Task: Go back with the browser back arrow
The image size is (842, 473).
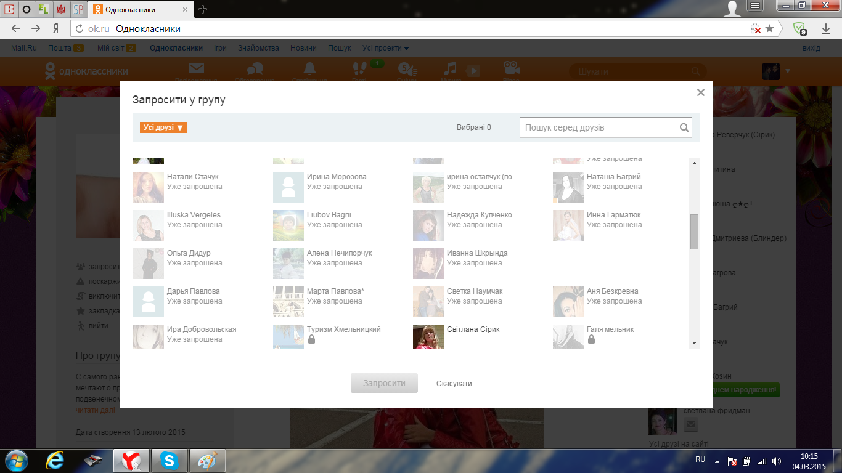Action: [x=16, y=29]
